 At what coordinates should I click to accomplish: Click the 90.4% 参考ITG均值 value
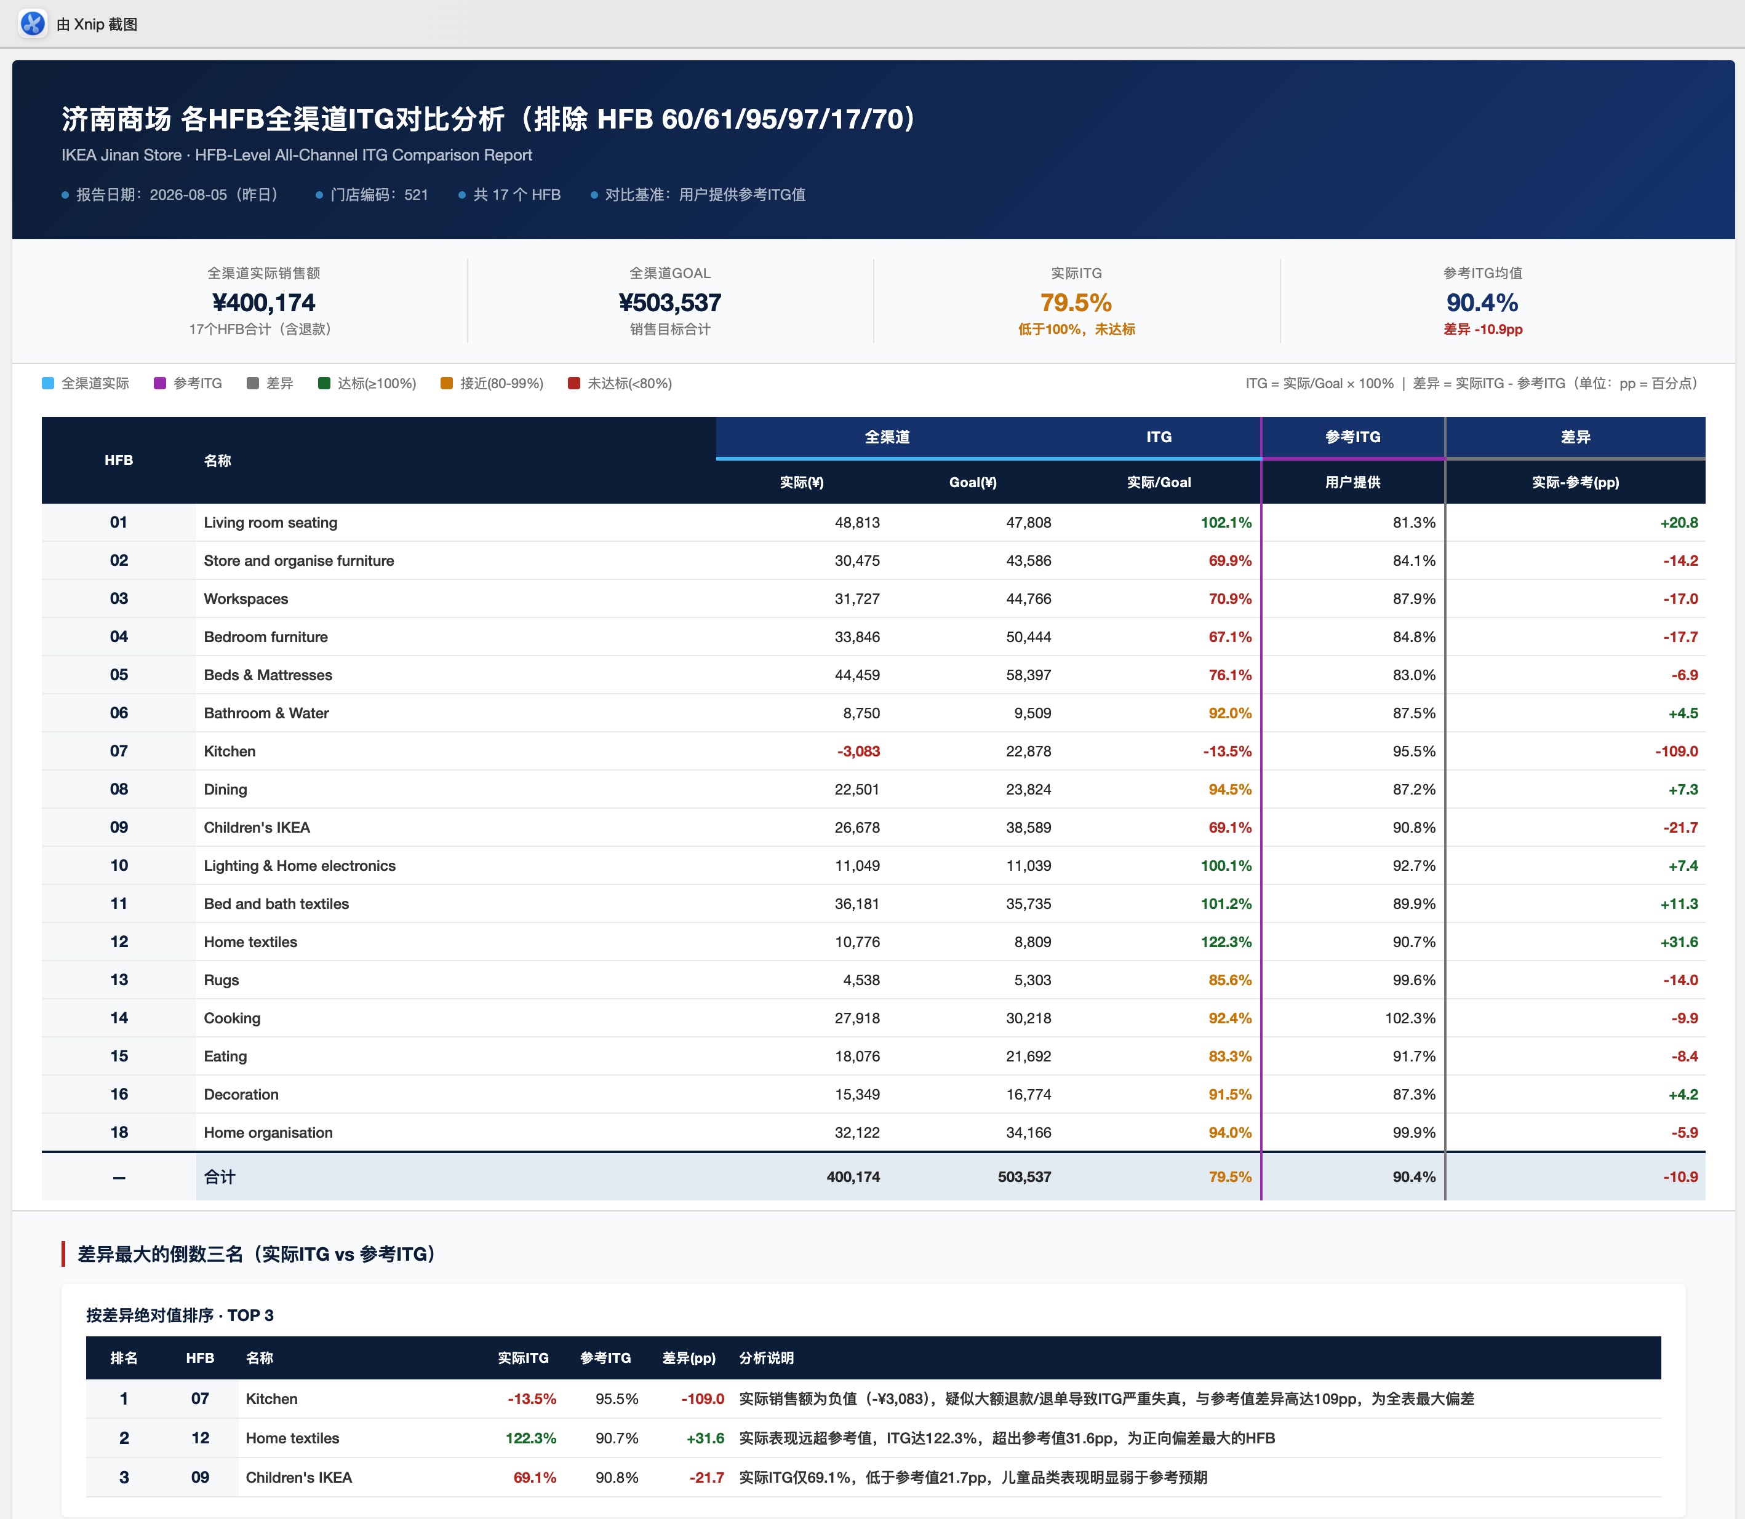coord(1482,302)
